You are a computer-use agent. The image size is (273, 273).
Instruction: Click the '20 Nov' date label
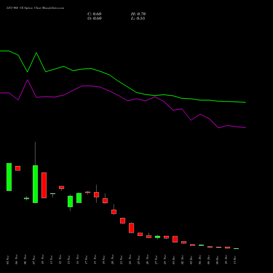point(112,260)
